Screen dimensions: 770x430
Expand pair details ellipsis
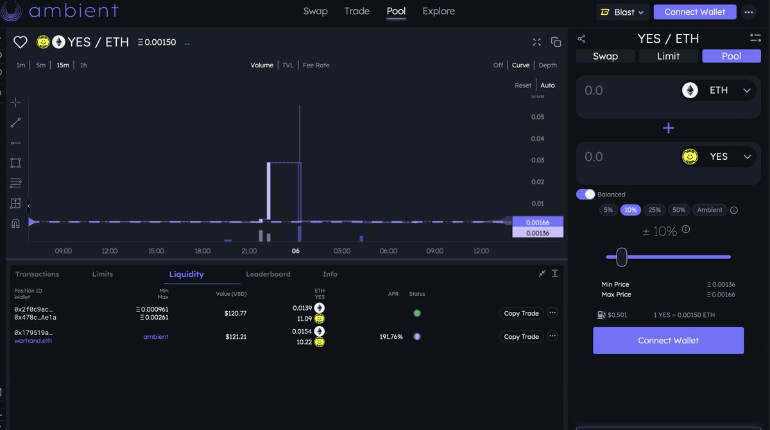click(x=187, y=44)
